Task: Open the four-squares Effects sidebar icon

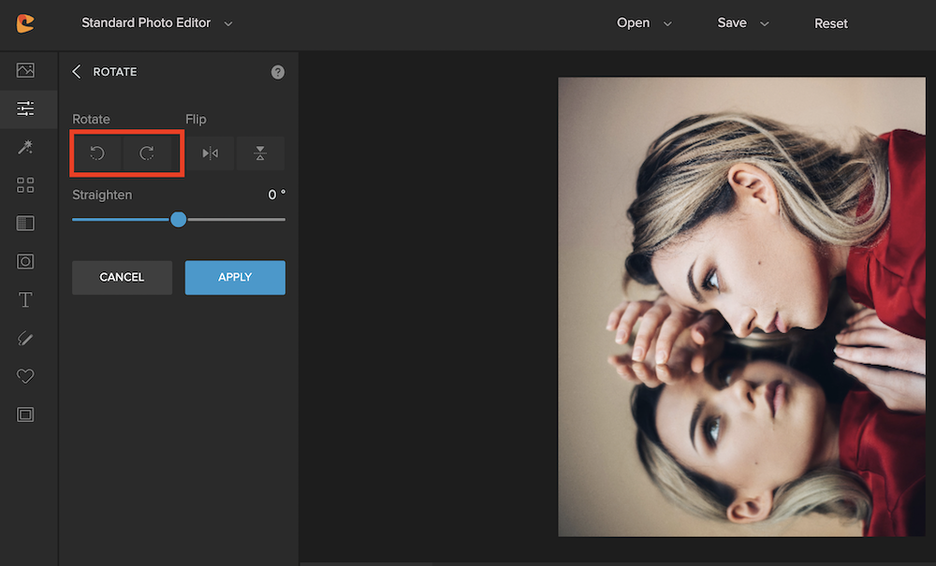Action: [25, 185]
